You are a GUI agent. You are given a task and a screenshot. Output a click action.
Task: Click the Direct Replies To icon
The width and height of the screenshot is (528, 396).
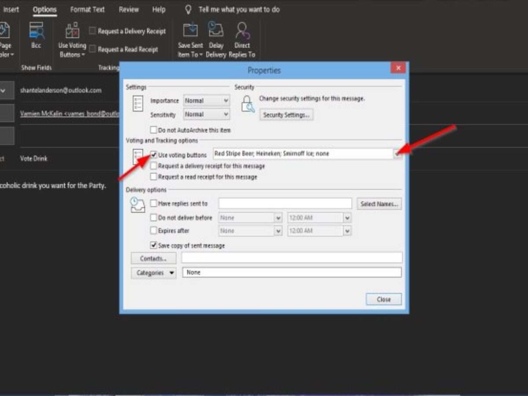tap(242, 30)
